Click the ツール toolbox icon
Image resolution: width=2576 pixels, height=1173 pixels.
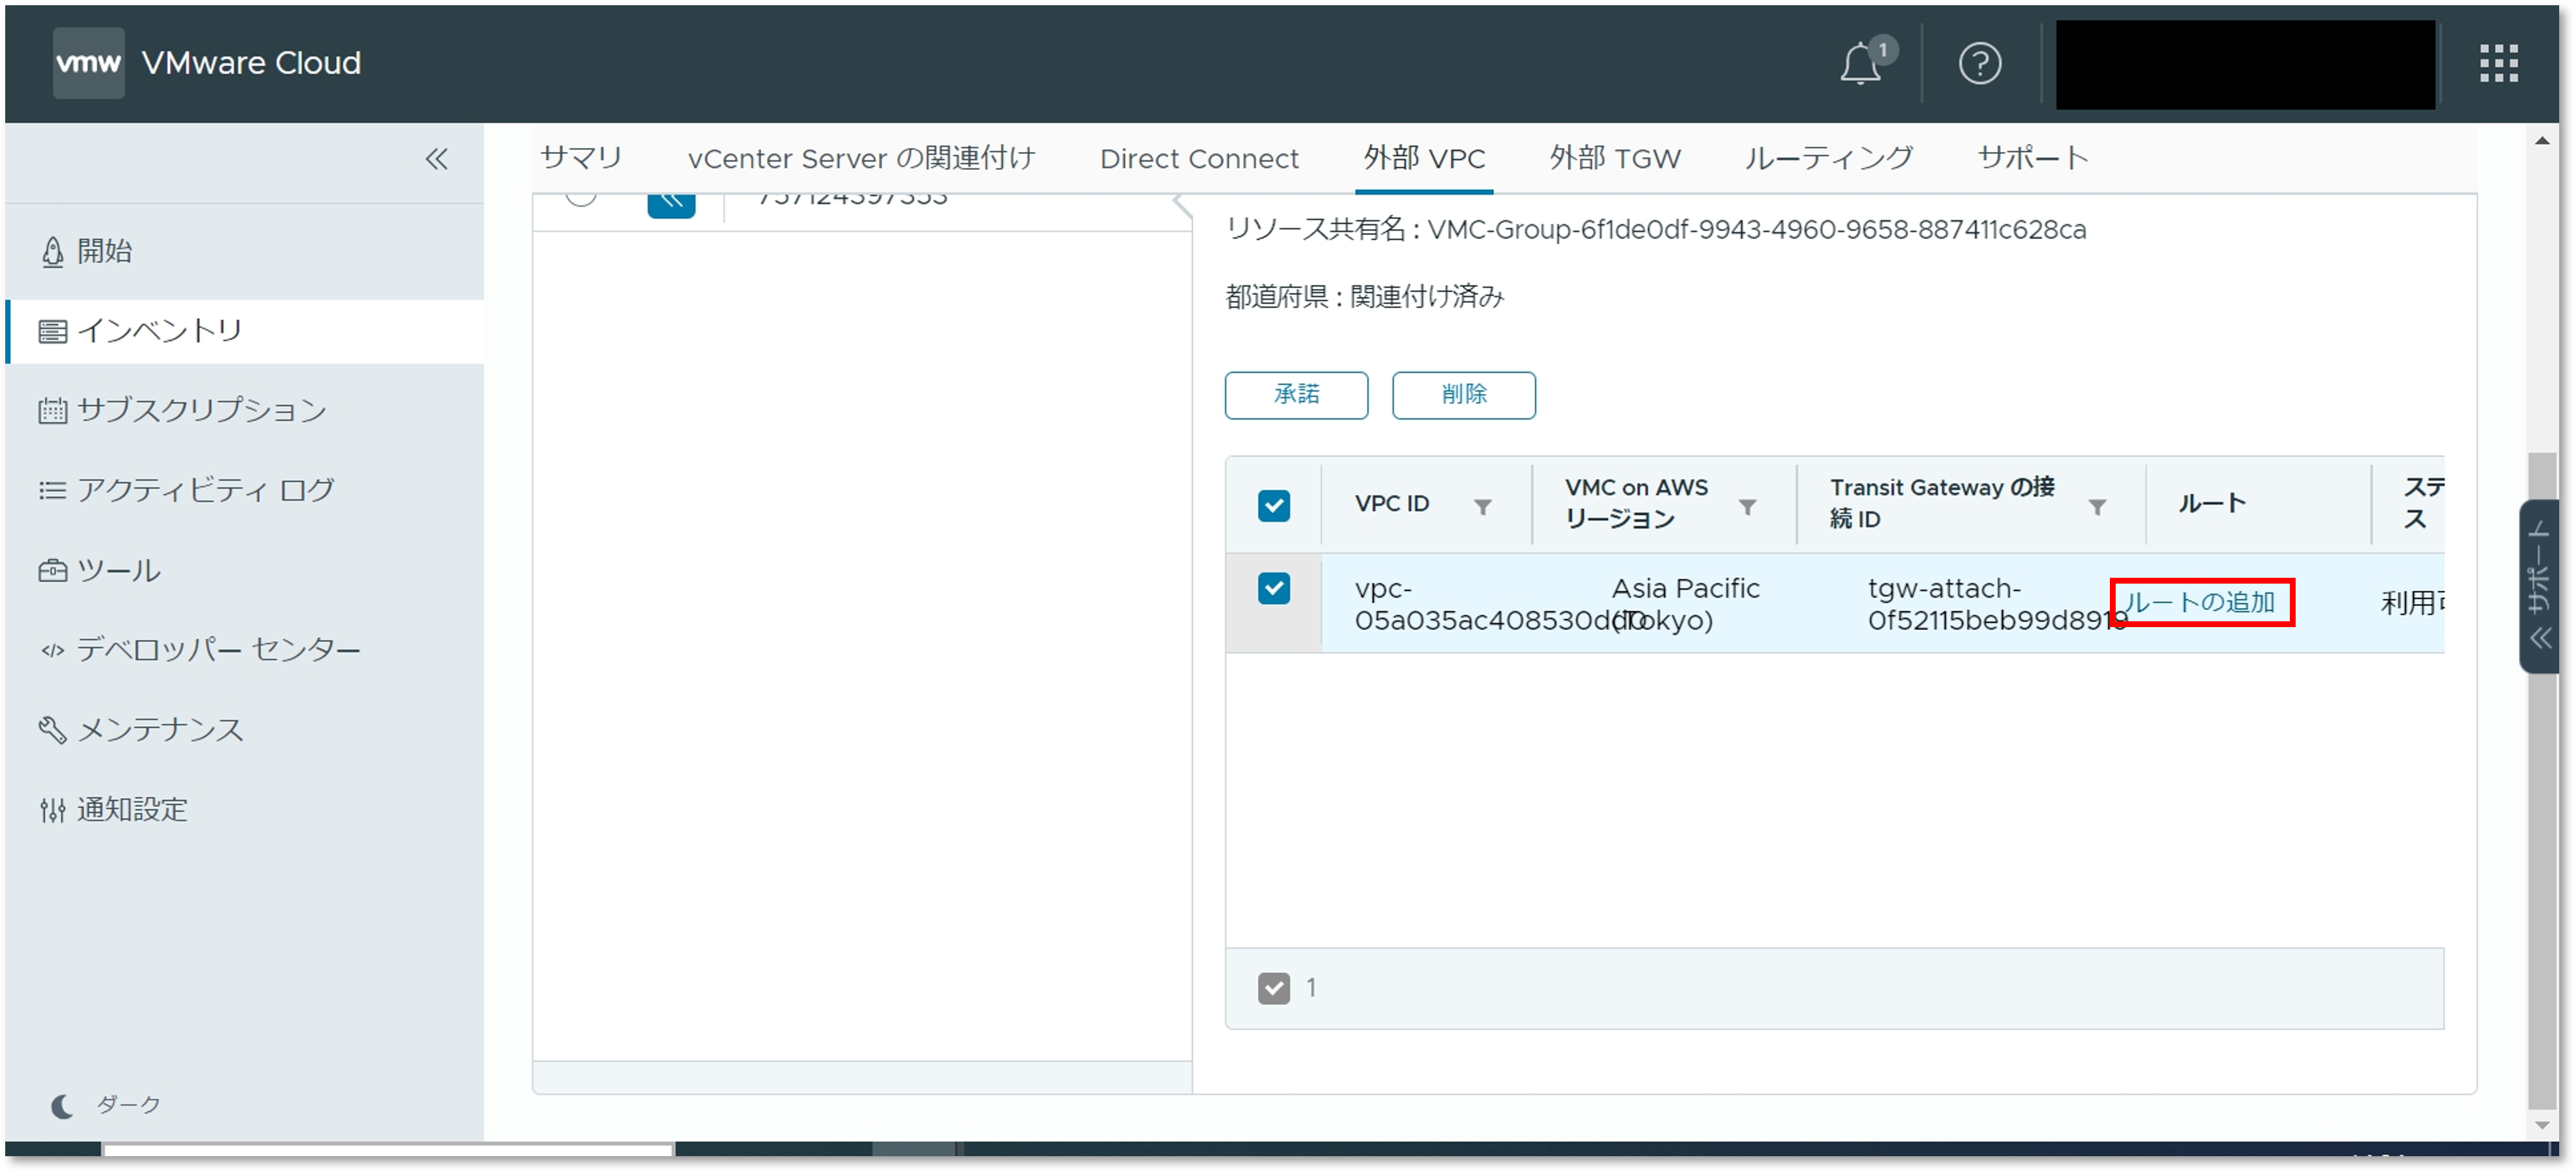52,570
